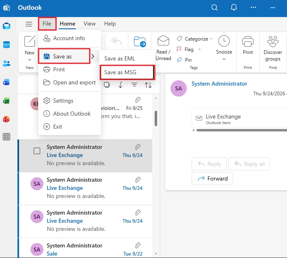Click Reply all button in reading pane
Image resolution: width=287 pixels, height=258 pixels.
point(249,164)
